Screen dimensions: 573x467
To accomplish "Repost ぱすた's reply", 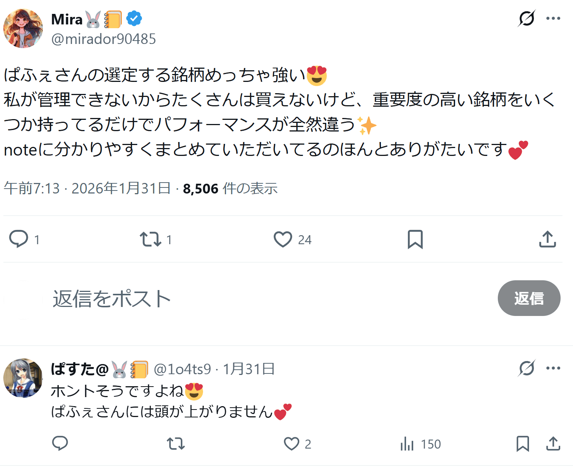I will pos(176,444).
